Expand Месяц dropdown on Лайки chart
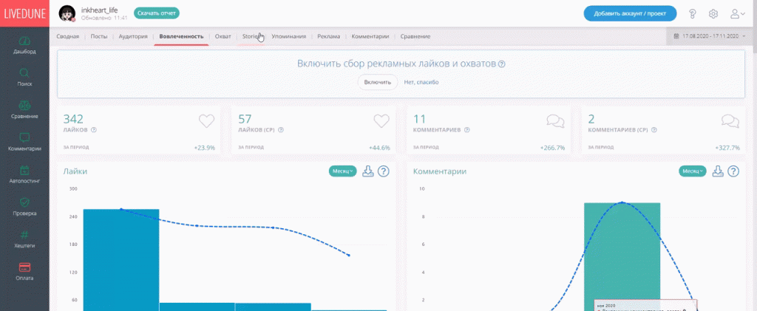The width and height of the screenshot is (757, 311). (342, 171)
